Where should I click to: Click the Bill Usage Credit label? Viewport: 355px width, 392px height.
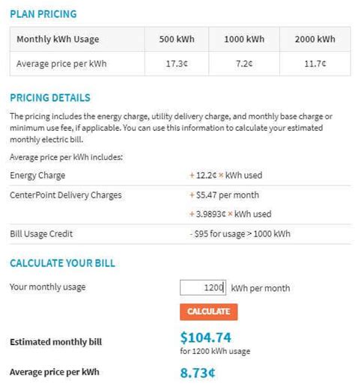pos(41,233)
